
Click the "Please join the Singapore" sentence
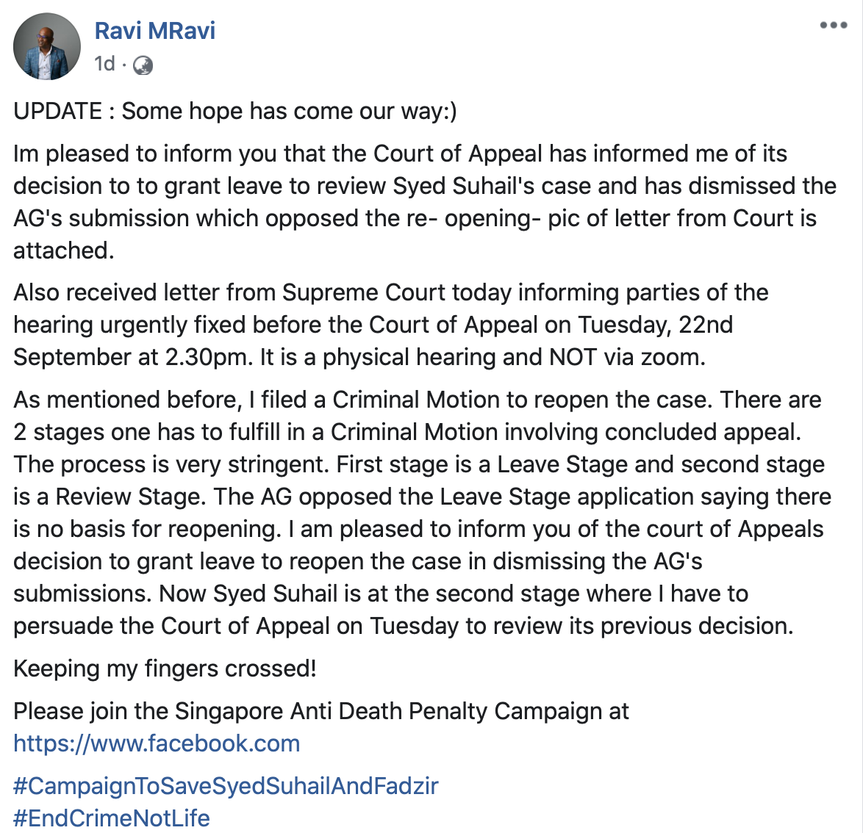tap(321, 711)
